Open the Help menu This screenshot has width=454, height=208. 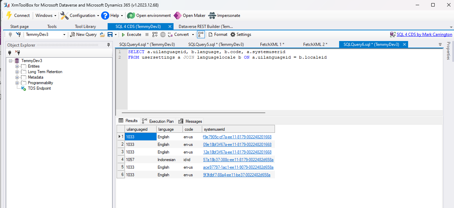click(112, 16)
